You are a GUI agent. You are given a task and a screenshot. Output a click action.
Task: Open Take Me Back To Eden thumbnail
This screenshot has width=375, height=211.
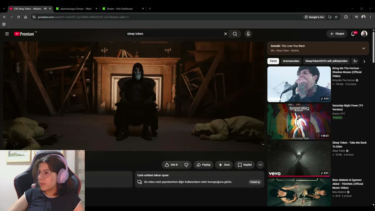299,159
